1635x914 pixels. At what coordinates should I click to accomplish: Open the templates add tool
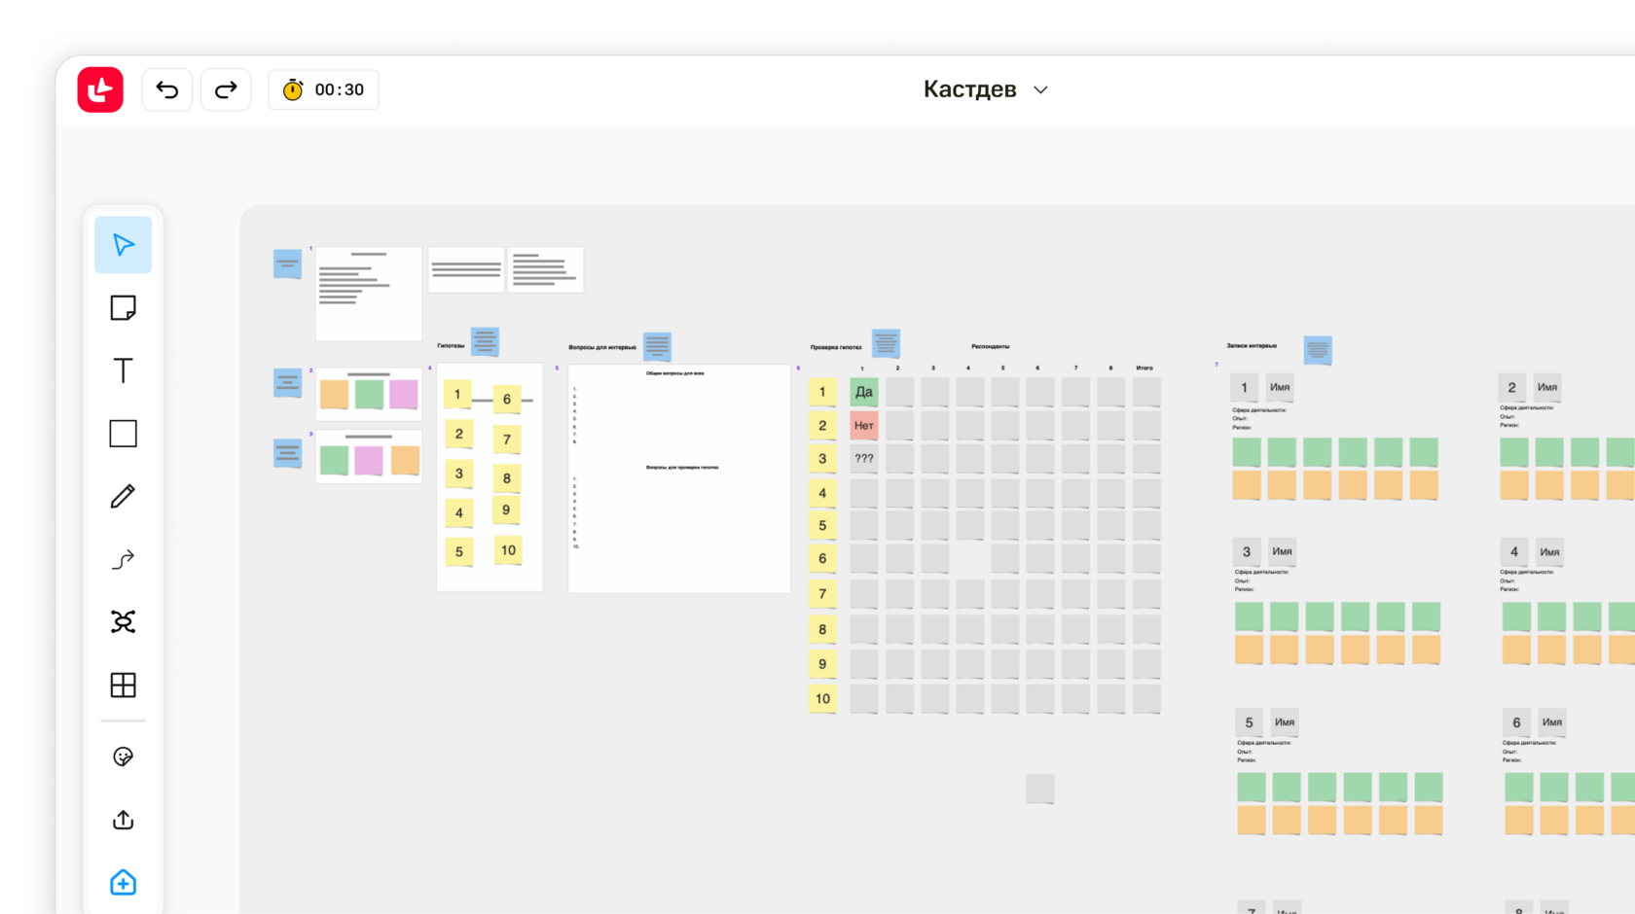pyautogui.click(x=123, y=883)
